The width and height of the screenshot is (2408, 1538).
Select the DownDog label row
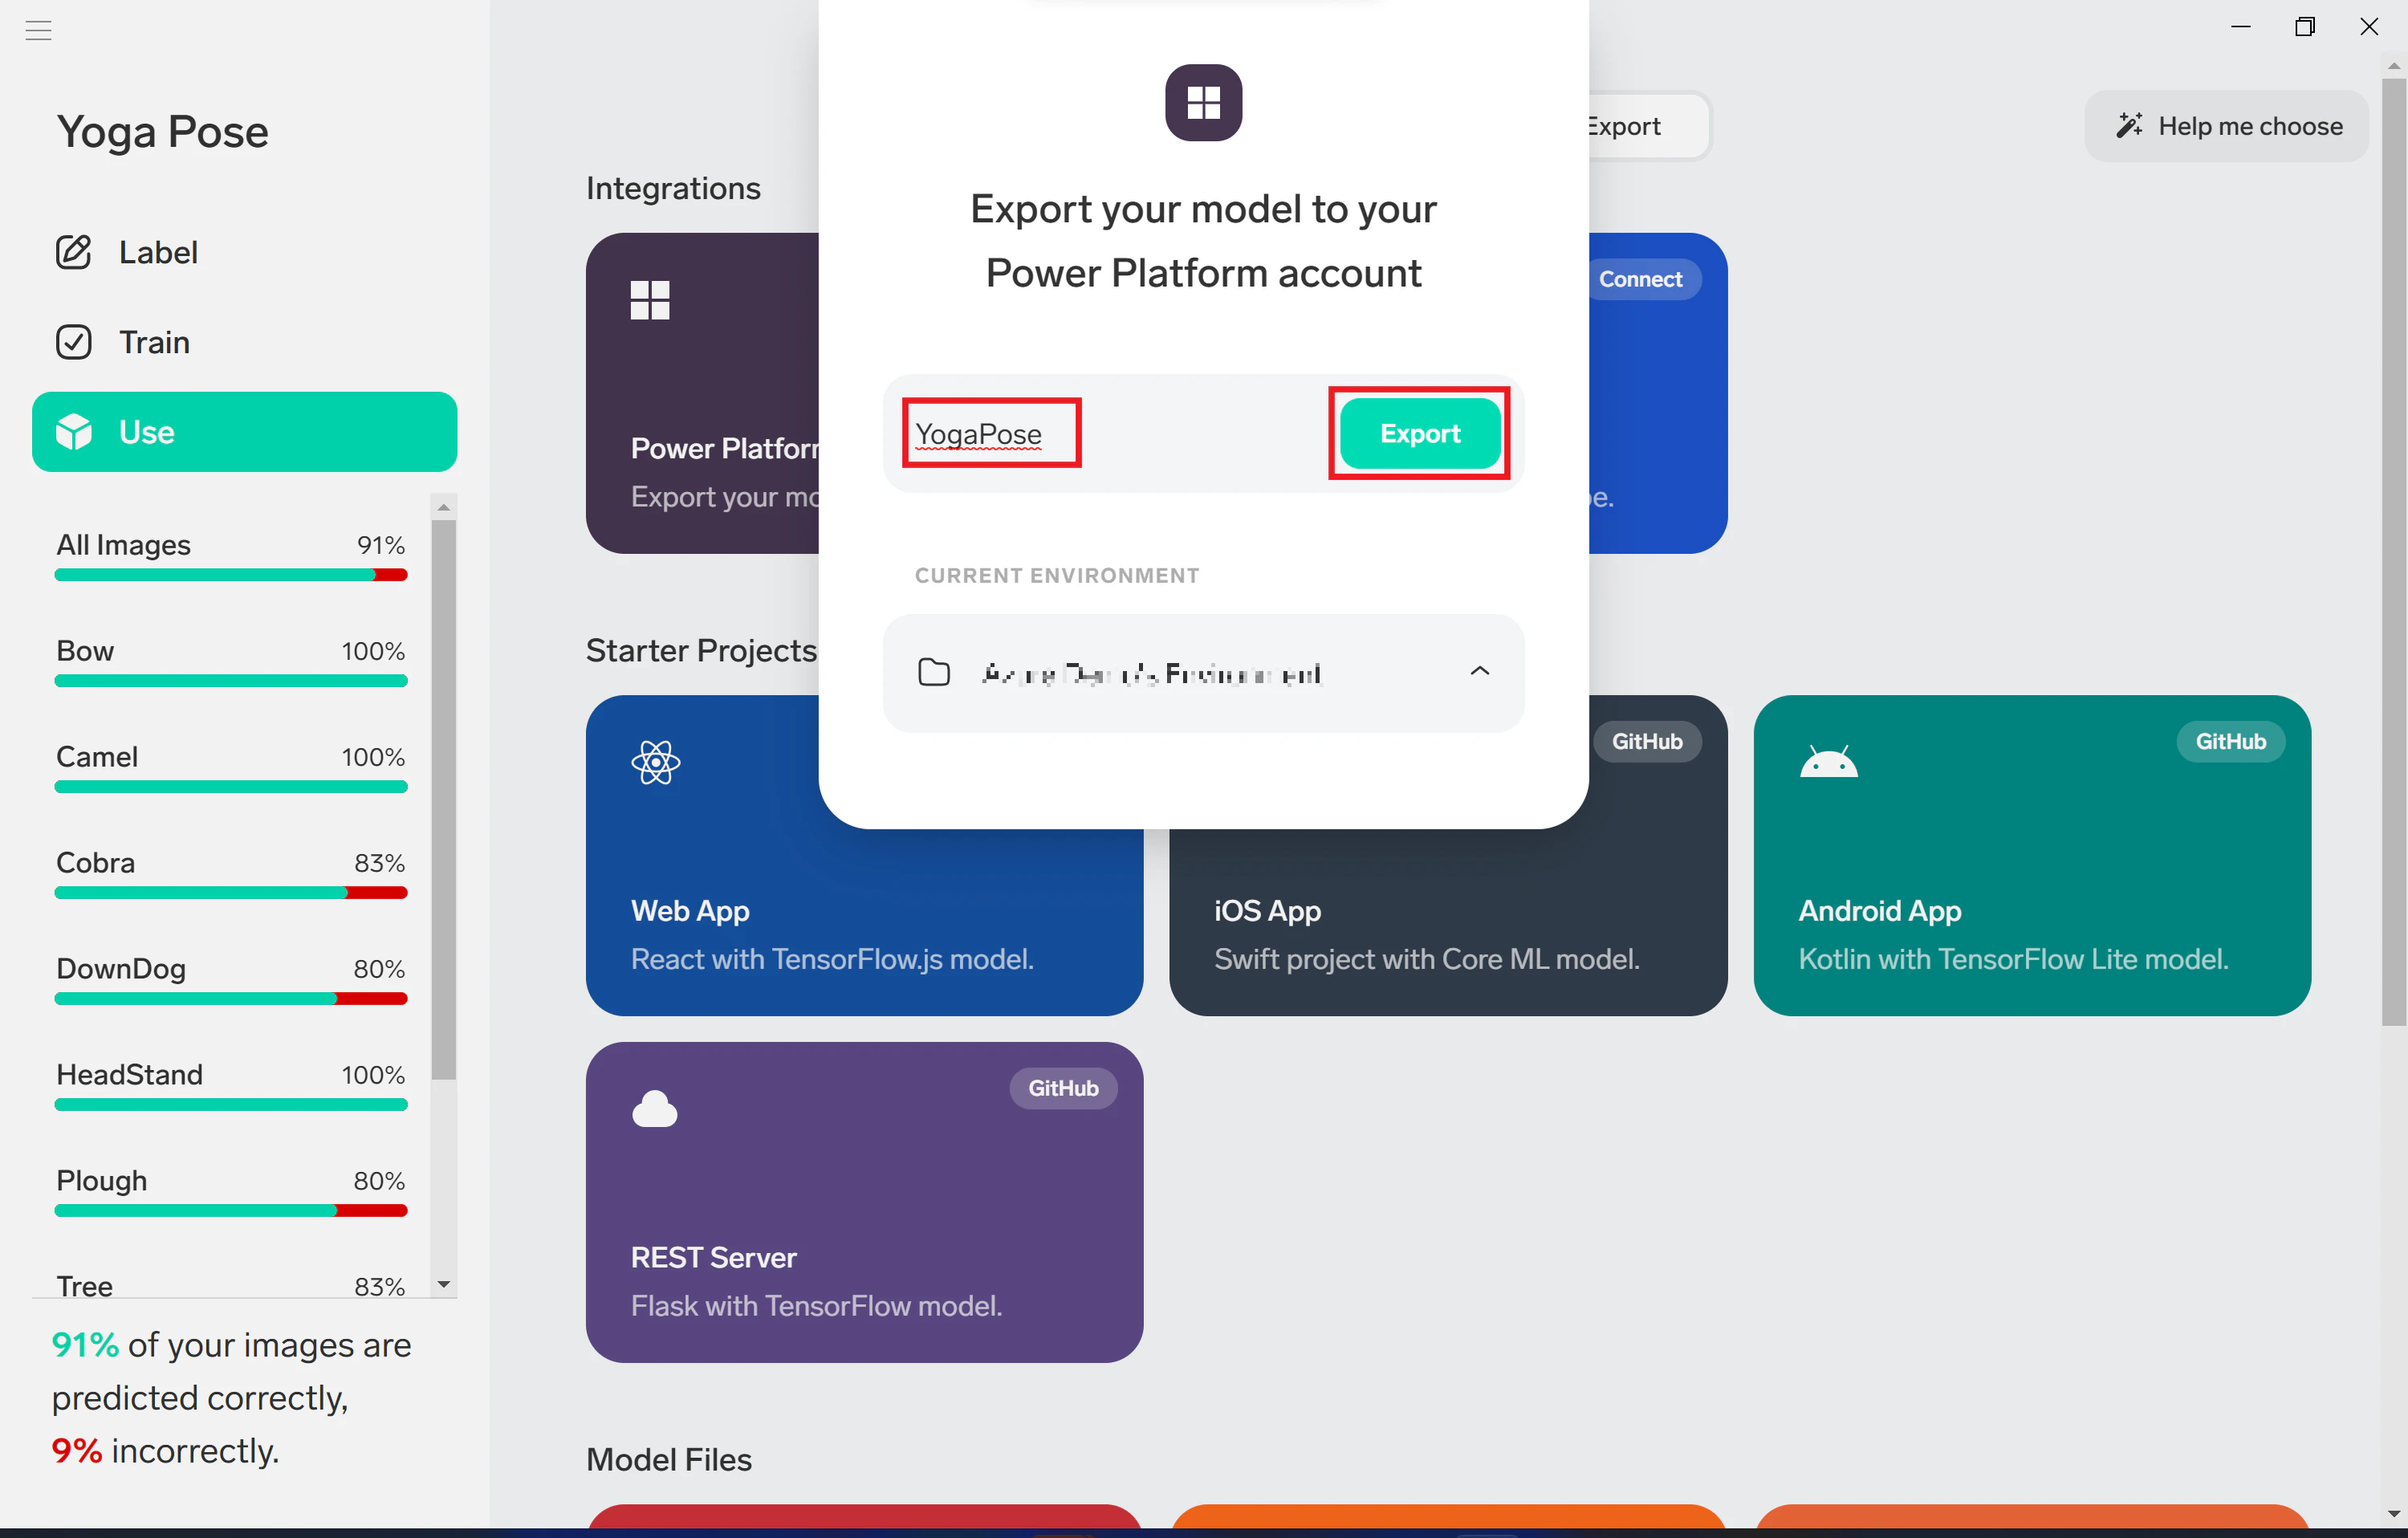[x=231, y=979]
